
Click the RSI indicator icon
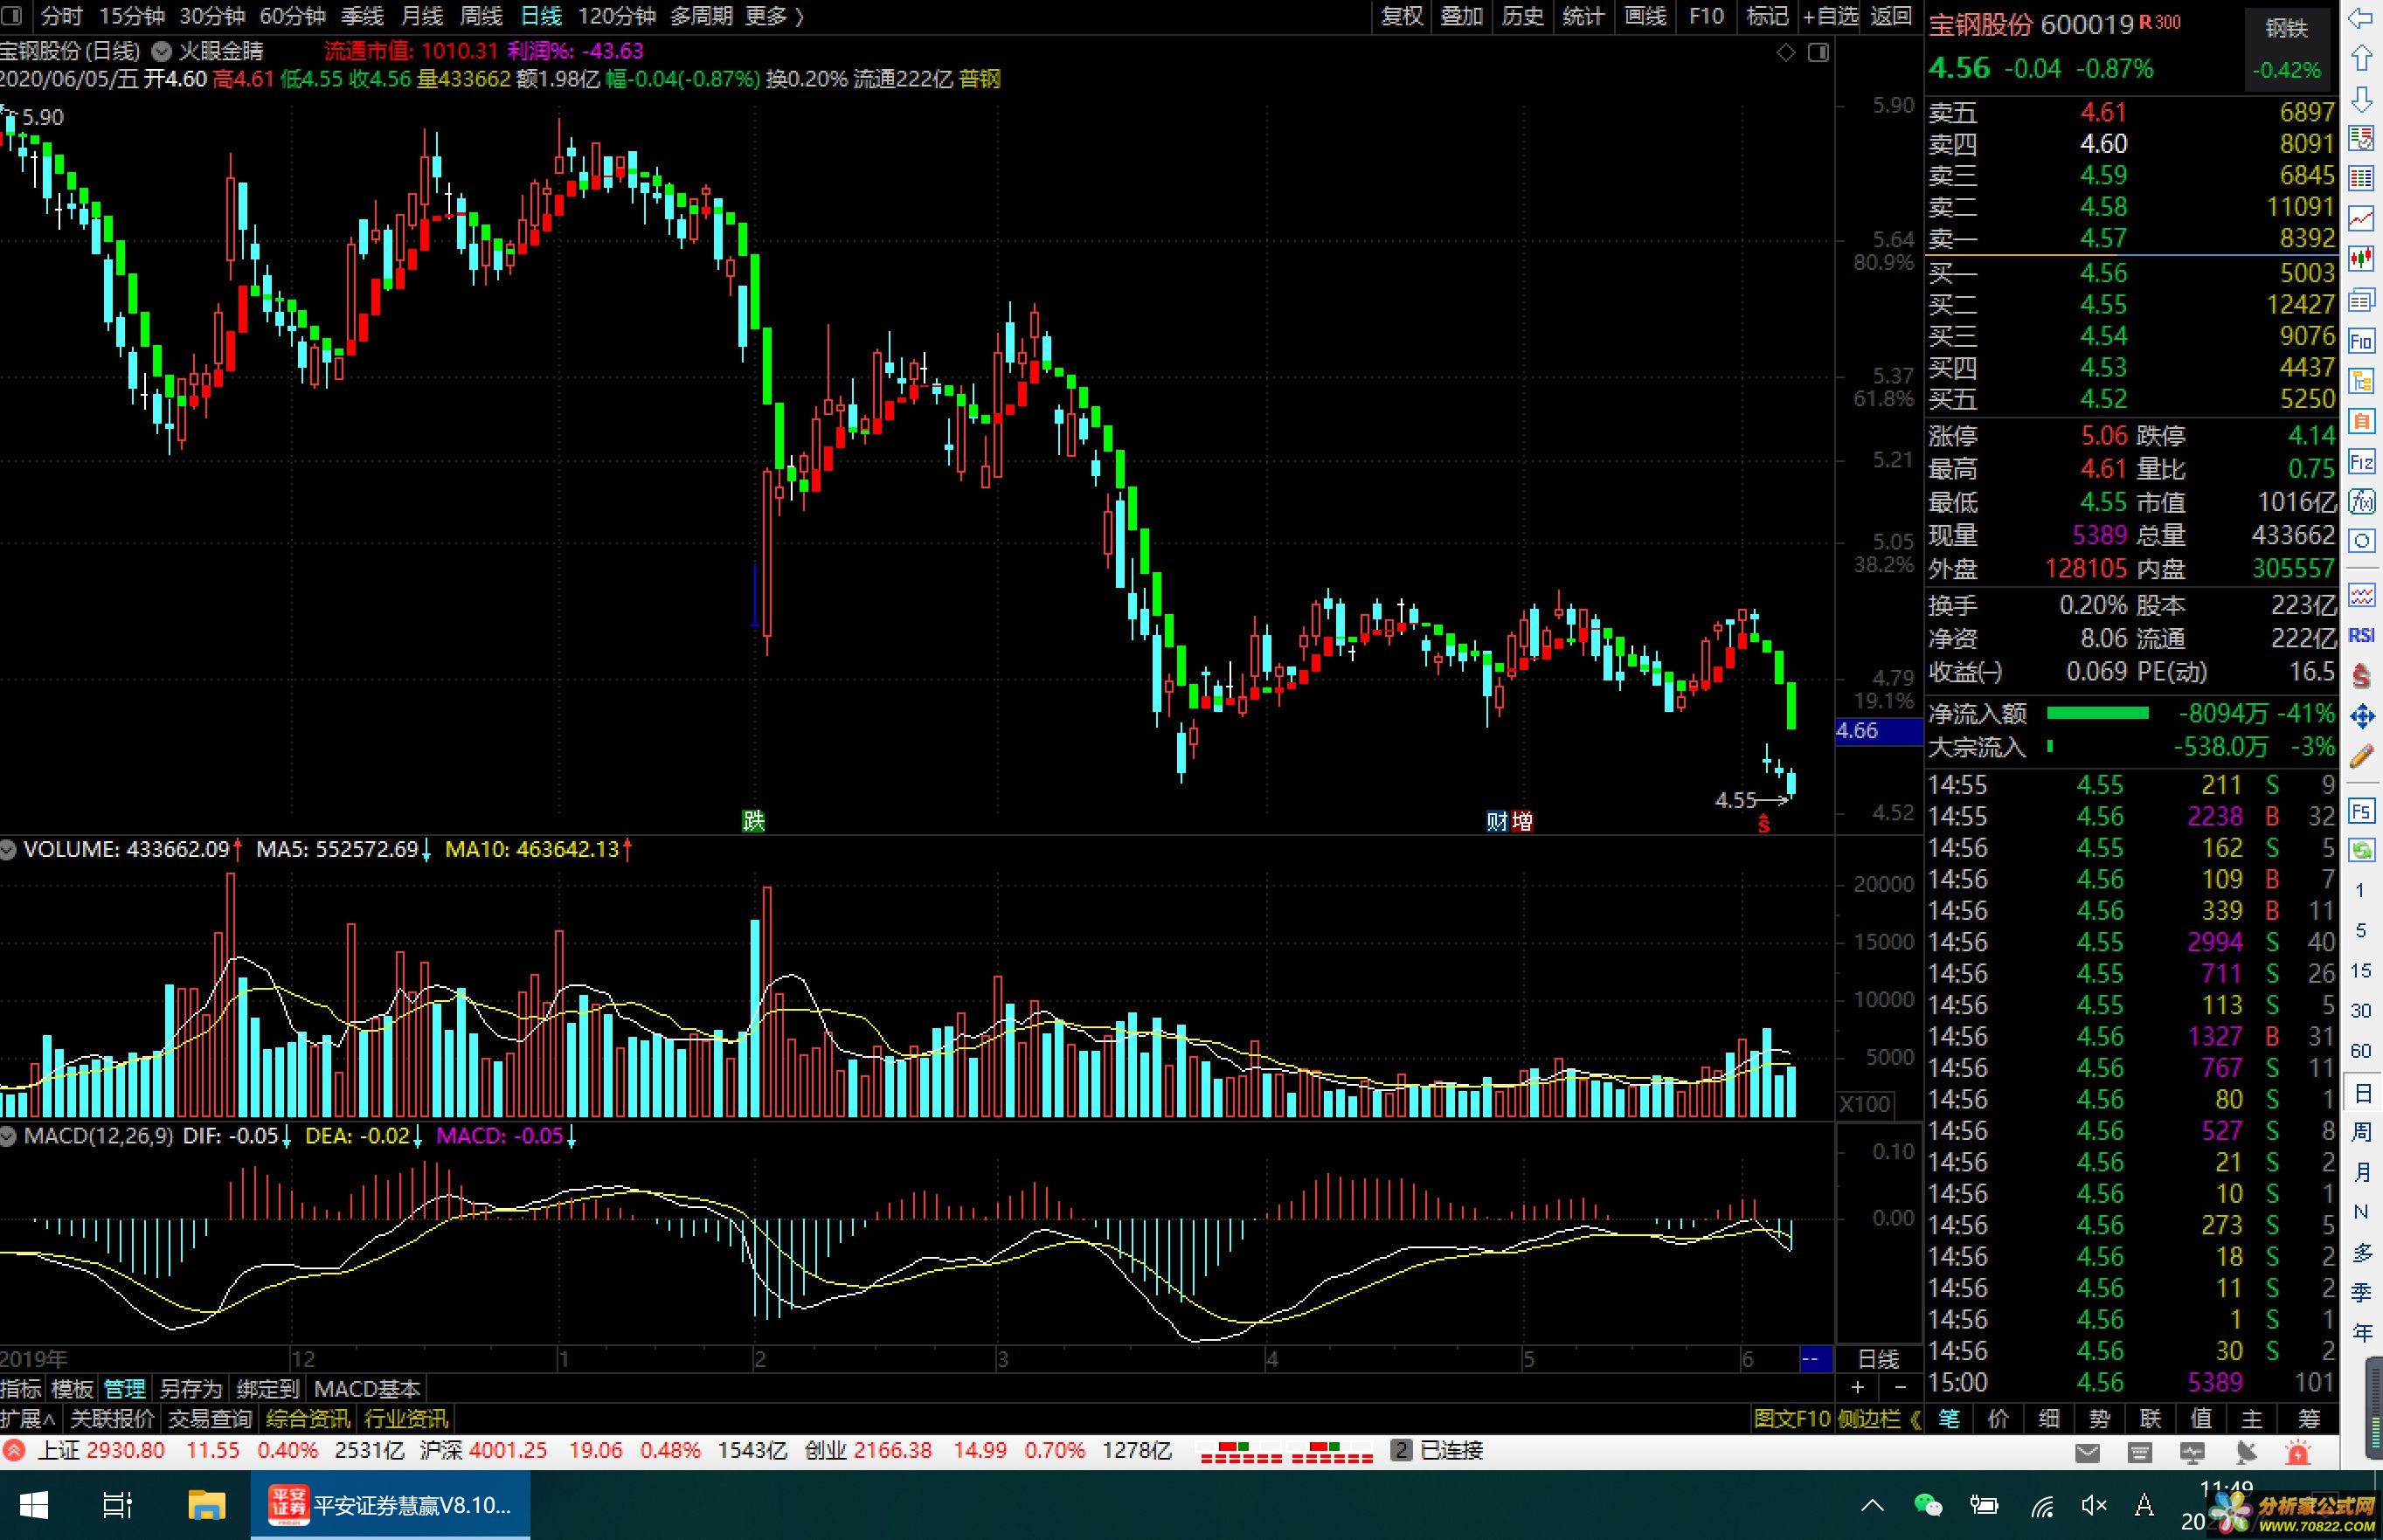[x=2361, y=635]
